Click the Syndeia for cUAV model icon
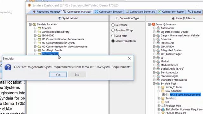Image resolution: width=203 pixels, height=114 pixels. click(x=35, y=24)
